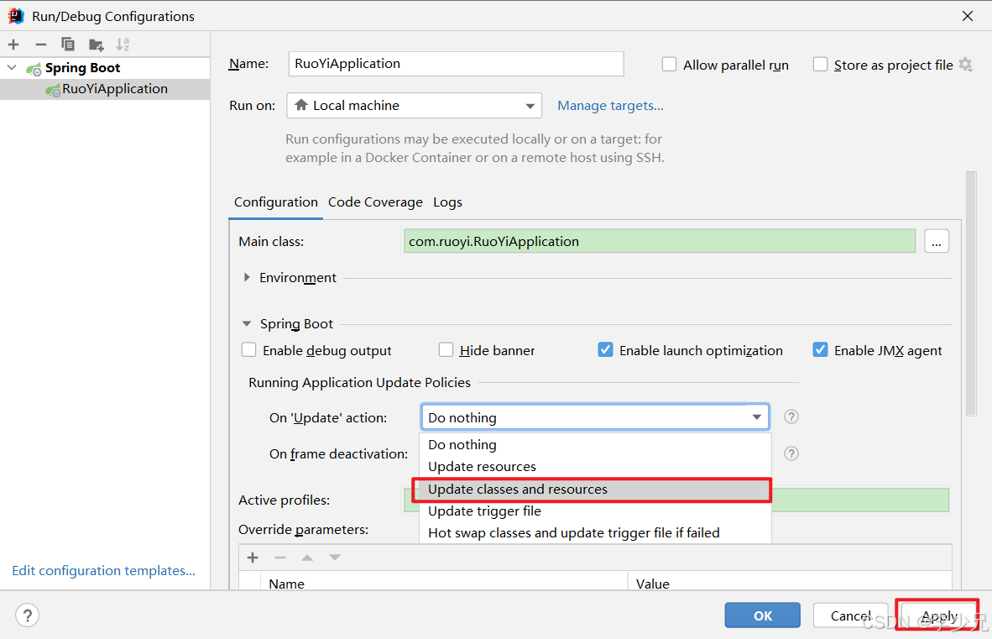
Task: Move override parameter down arrow
Action: (x=335, y=558)
